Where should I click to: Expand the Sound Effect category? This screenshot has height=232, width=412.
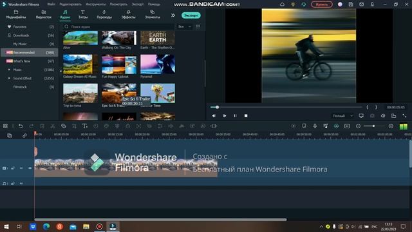tap(9, 79)
